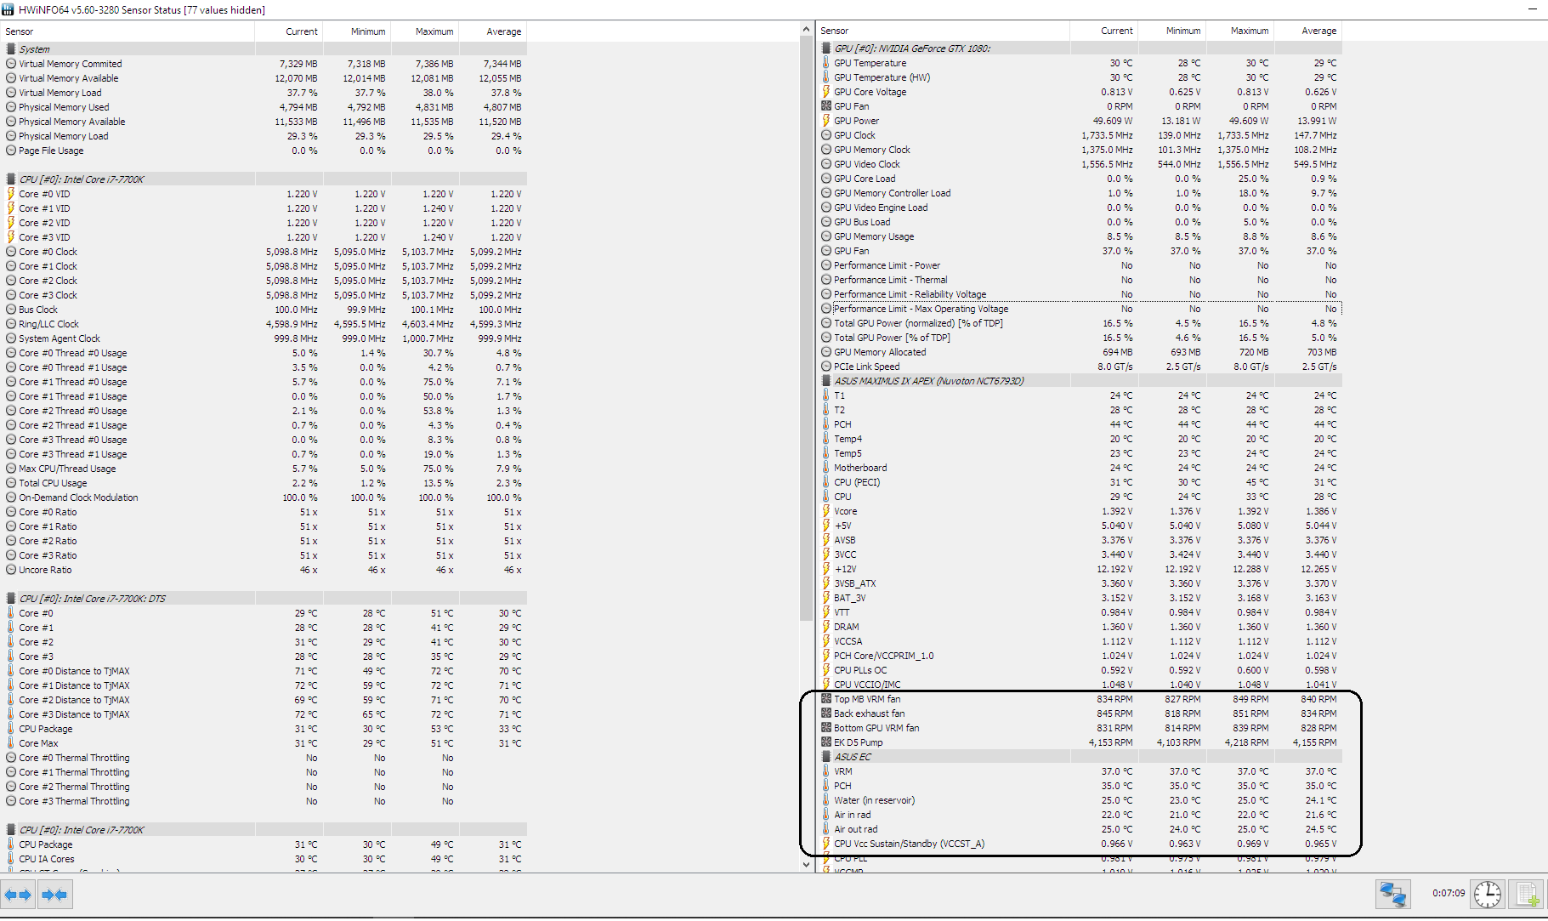Click fan icon beside EK D5 Pump

[826, 742]
